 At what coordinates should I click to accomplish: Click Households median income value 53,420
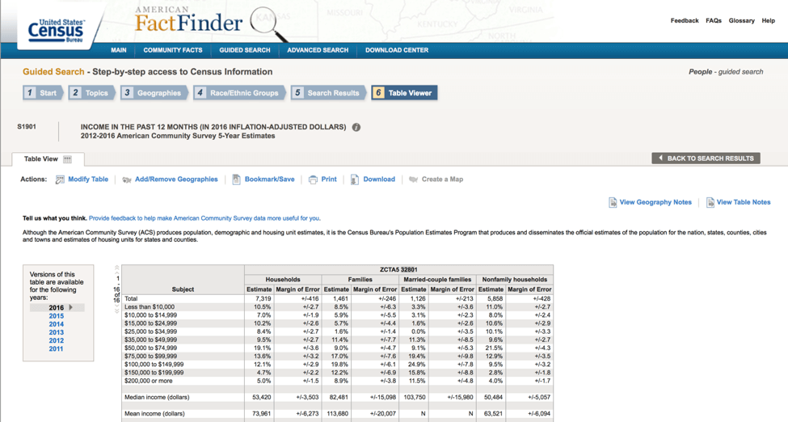[x=261, y=398]
